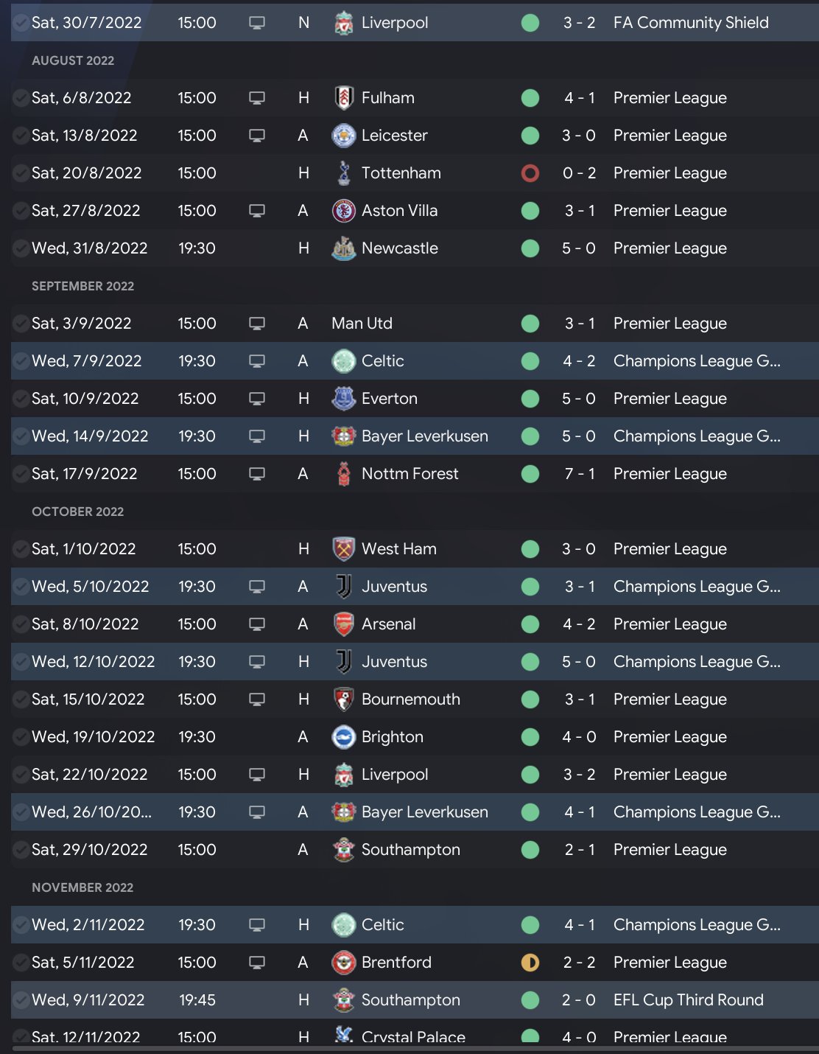This screenshot has height=1054, width=819.
Task: Click the NOVEMBER 2022 month header
Action: click(82, 887)
